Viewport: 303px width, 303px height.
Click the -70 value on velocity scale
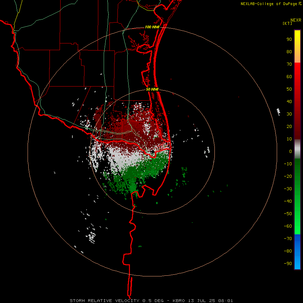point(288,238)
